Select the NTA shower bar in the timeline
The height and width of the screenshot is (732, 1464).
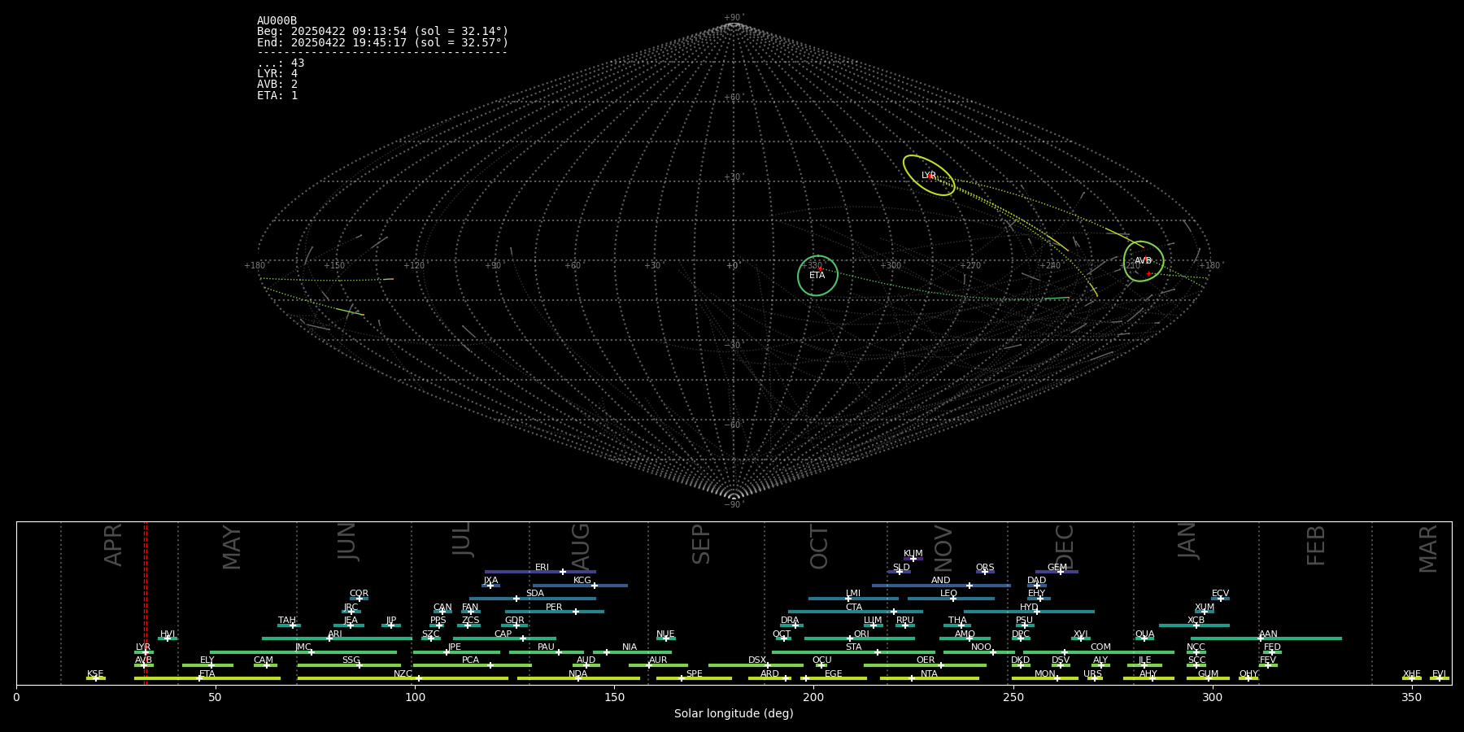pyautogui.click(x=929, y=678)
